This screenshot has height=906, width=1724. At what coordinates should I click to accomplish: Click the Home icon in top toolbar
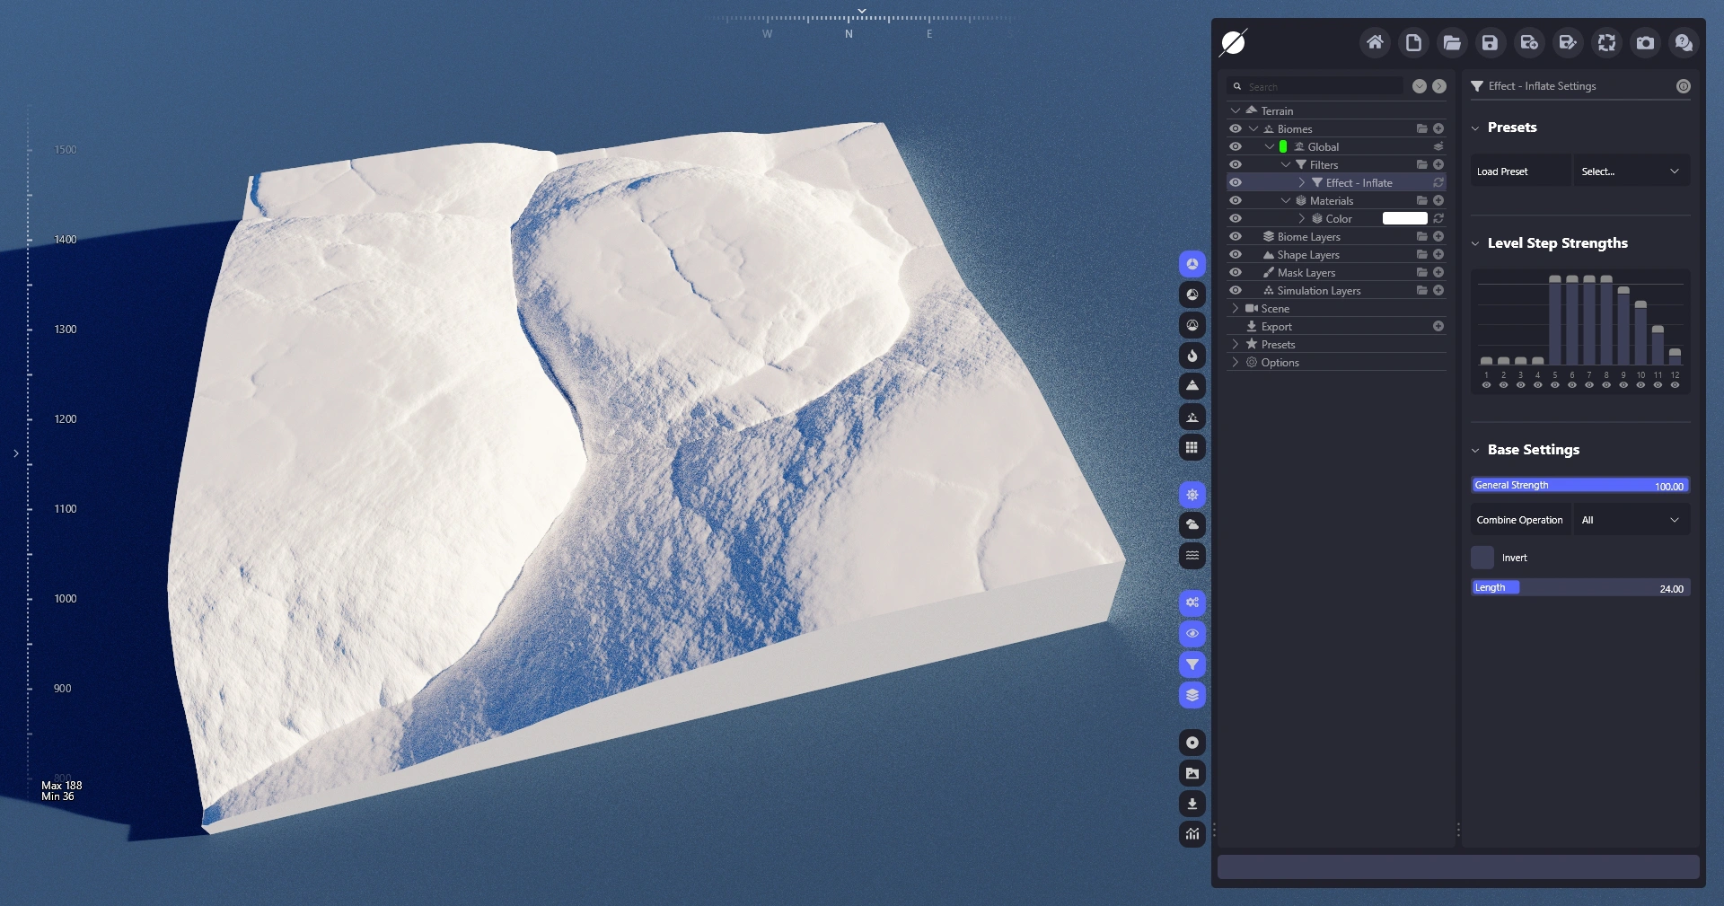1375,42
